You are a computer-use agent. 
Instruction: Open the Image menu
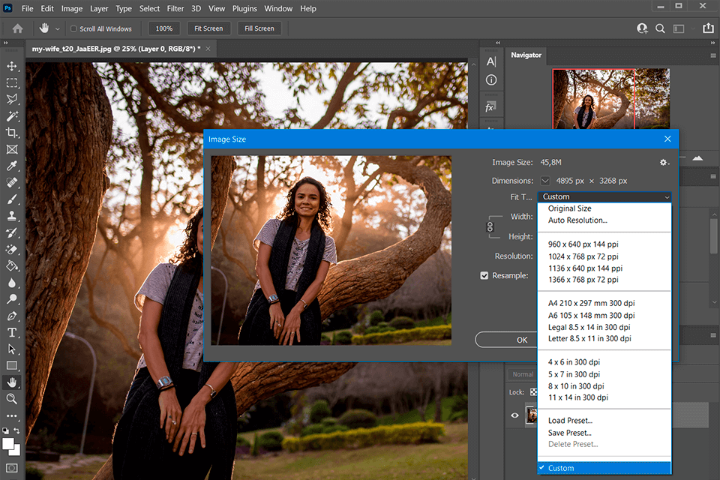72,8
